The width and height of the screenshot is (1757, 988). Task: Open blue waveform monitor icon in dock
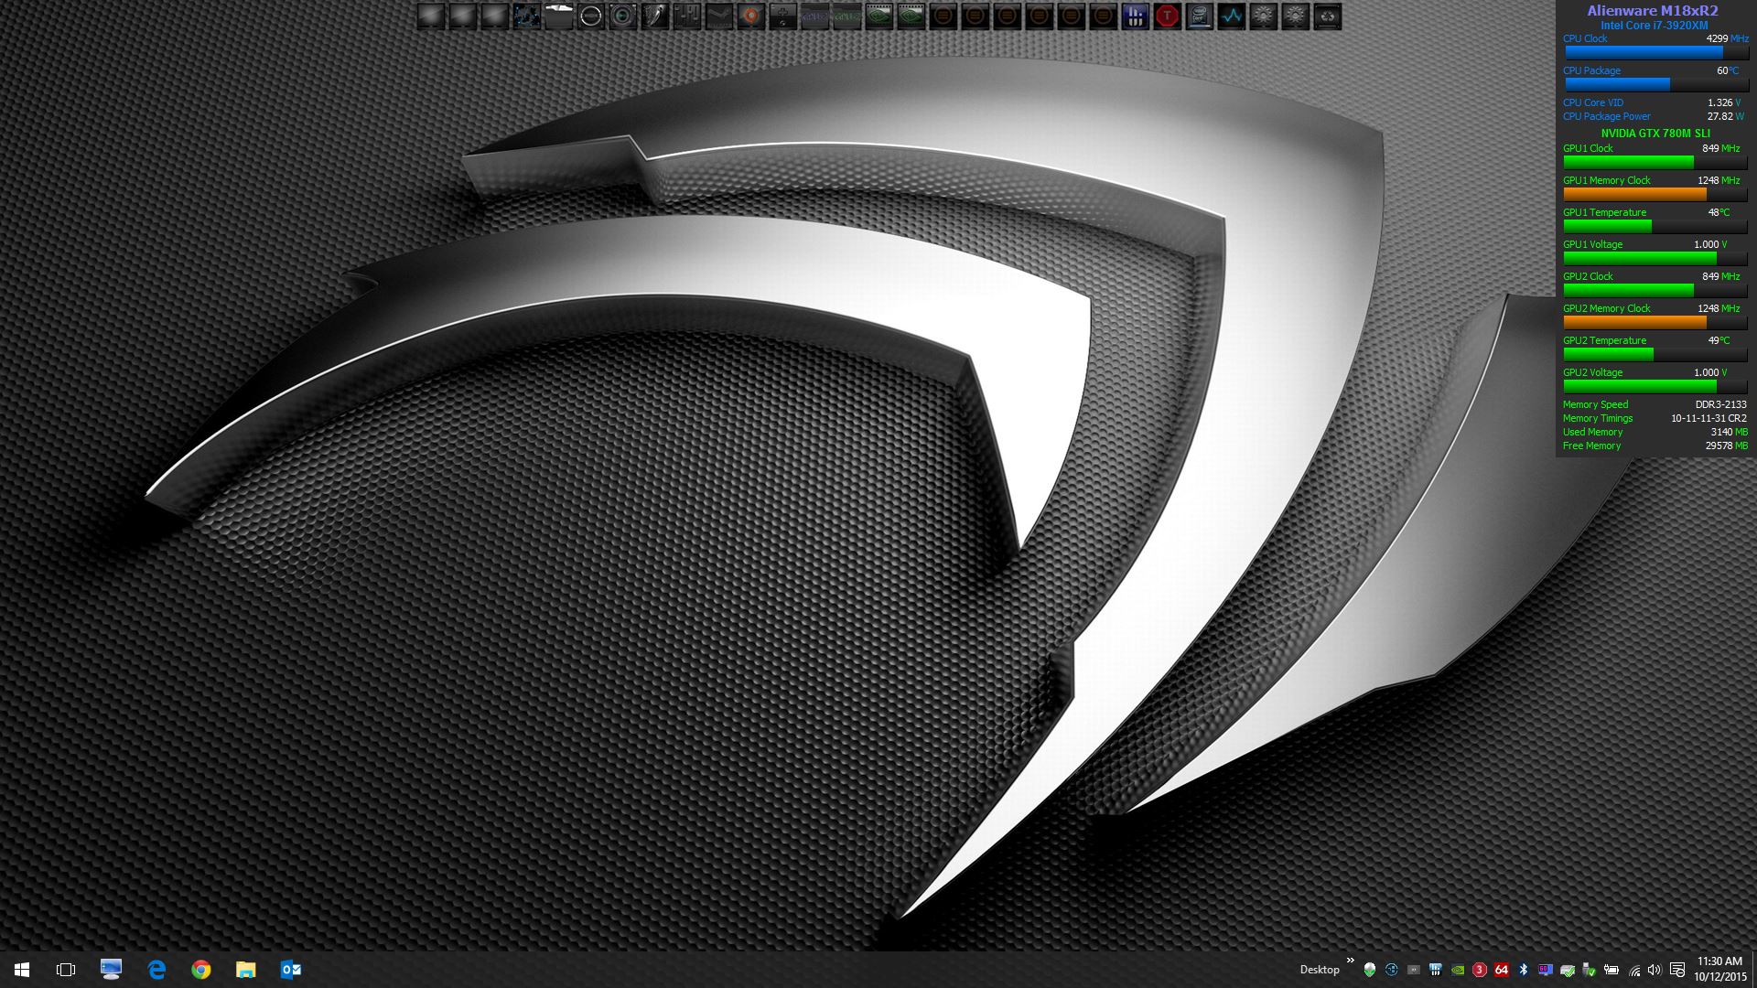point(1231,16)
